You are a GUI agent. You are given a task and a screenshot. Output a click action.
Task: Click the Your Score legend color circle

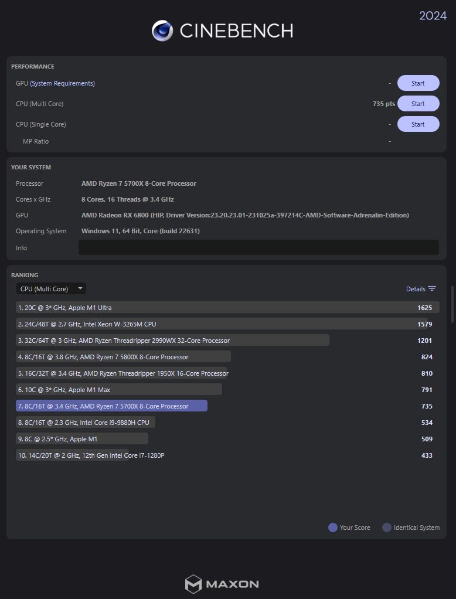point(333,527)
